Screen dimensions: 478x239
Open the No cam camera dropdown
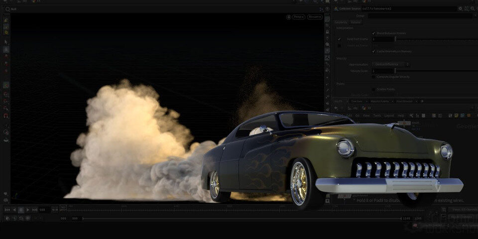coord(315,17)
